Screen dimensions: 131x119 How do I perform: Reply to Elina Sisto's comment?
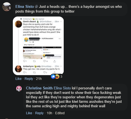pos(29,79)
